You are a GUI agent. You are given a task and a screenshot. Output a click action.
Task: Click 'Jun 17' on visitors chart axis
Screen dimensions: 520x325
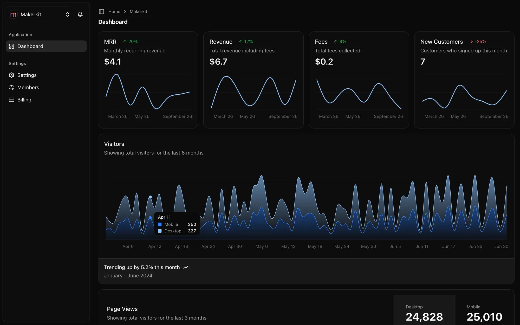(449, 246)
